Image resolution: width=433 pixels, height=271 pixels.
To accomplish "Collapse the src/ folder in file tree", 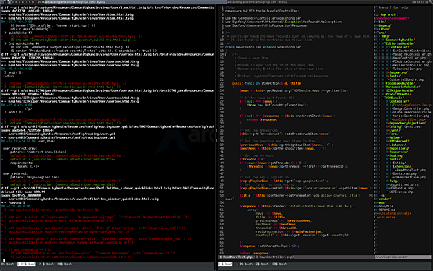I will (381, 33).
